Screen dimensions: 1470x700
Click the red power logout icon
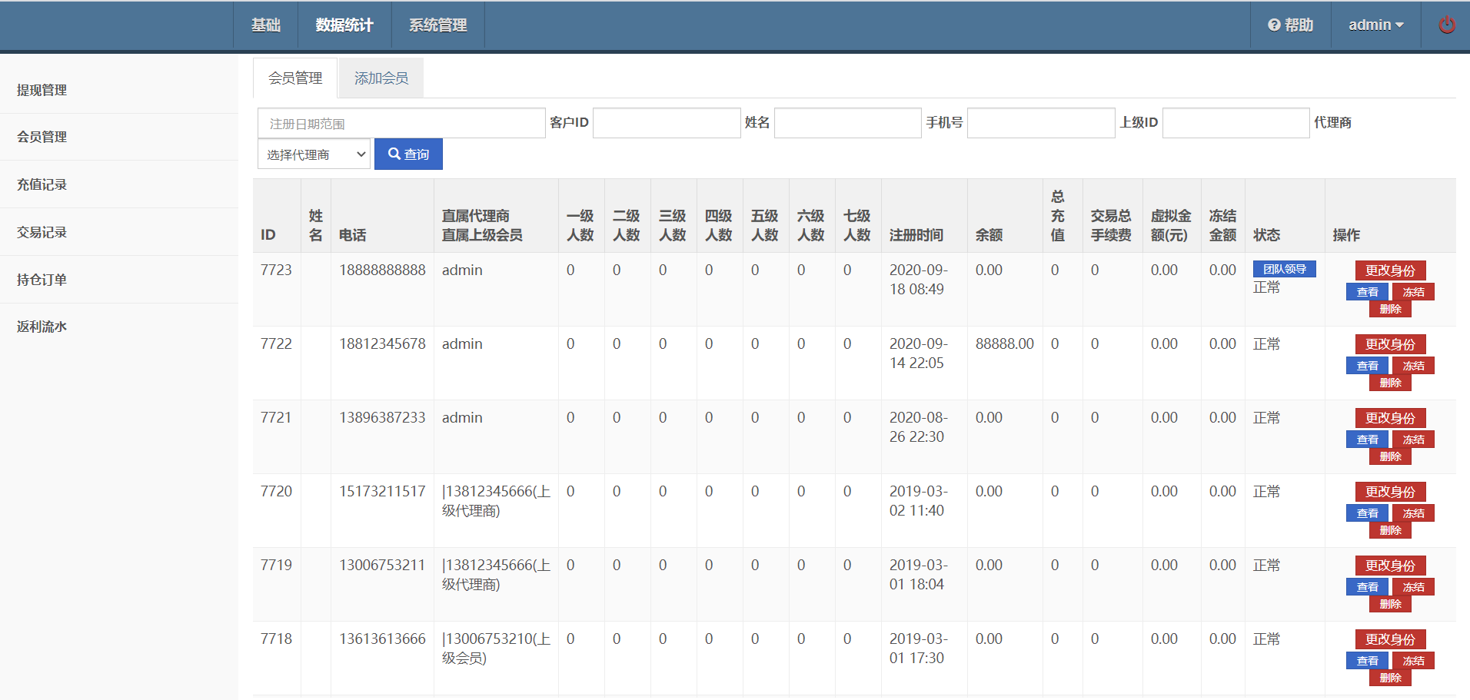[1446, 25]
